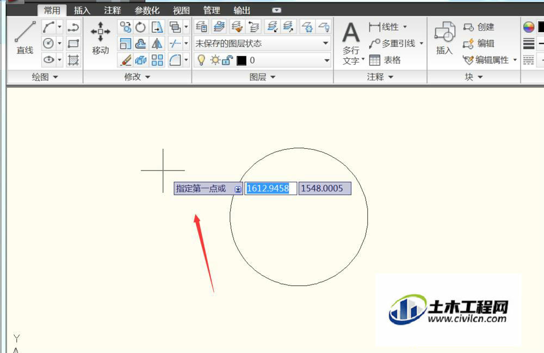Click the Match Layer icon with brush
544x353 pixels.
[237, 26]
